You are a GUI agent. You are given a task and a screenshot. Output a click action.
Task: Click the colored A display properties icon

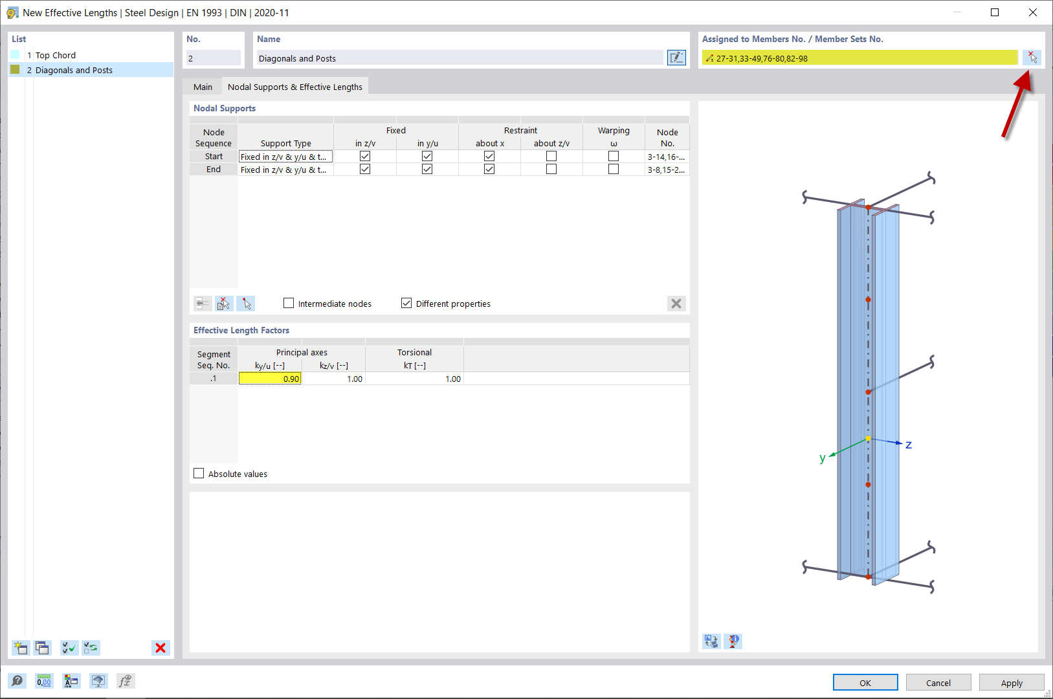[71, 681]
